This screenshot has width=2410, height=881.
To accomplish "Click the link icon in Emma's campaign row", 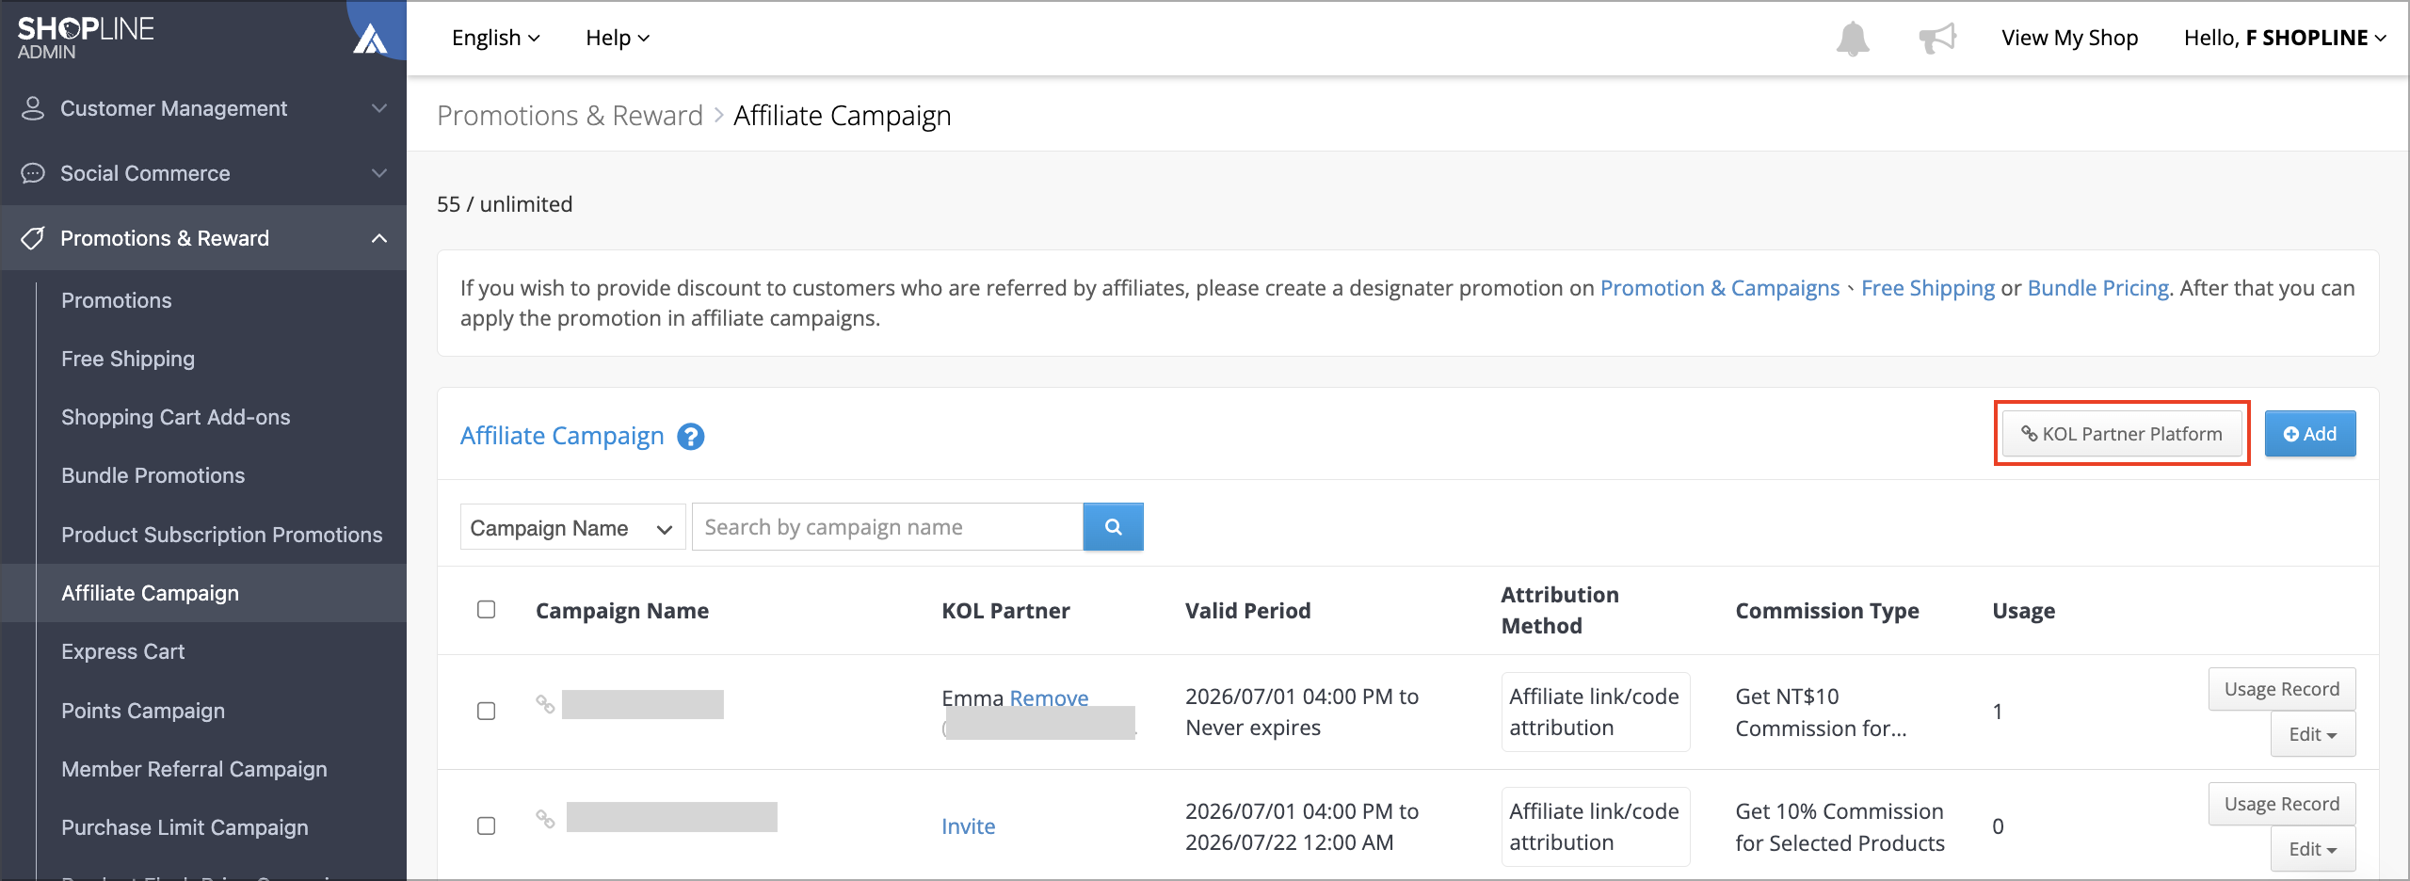I will [x=545, y=704].
